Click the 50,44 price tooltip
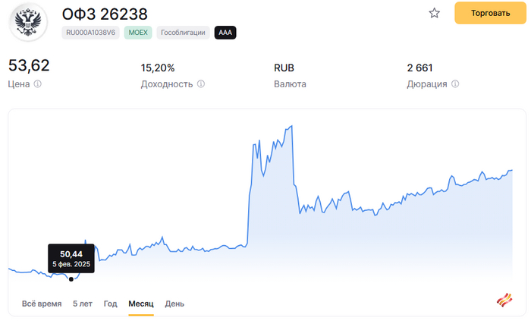 tap(71, 258)
